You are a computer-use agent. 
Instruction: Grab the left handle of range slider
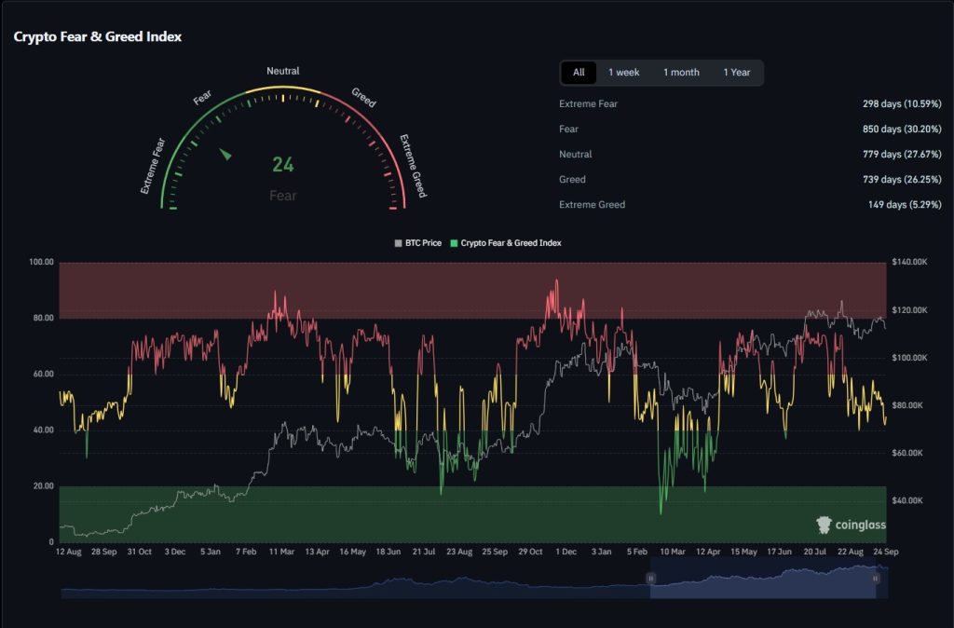point(651,579)
